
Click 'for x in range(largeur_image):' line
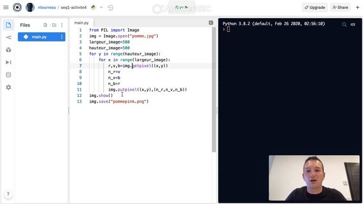coord(134,60)
